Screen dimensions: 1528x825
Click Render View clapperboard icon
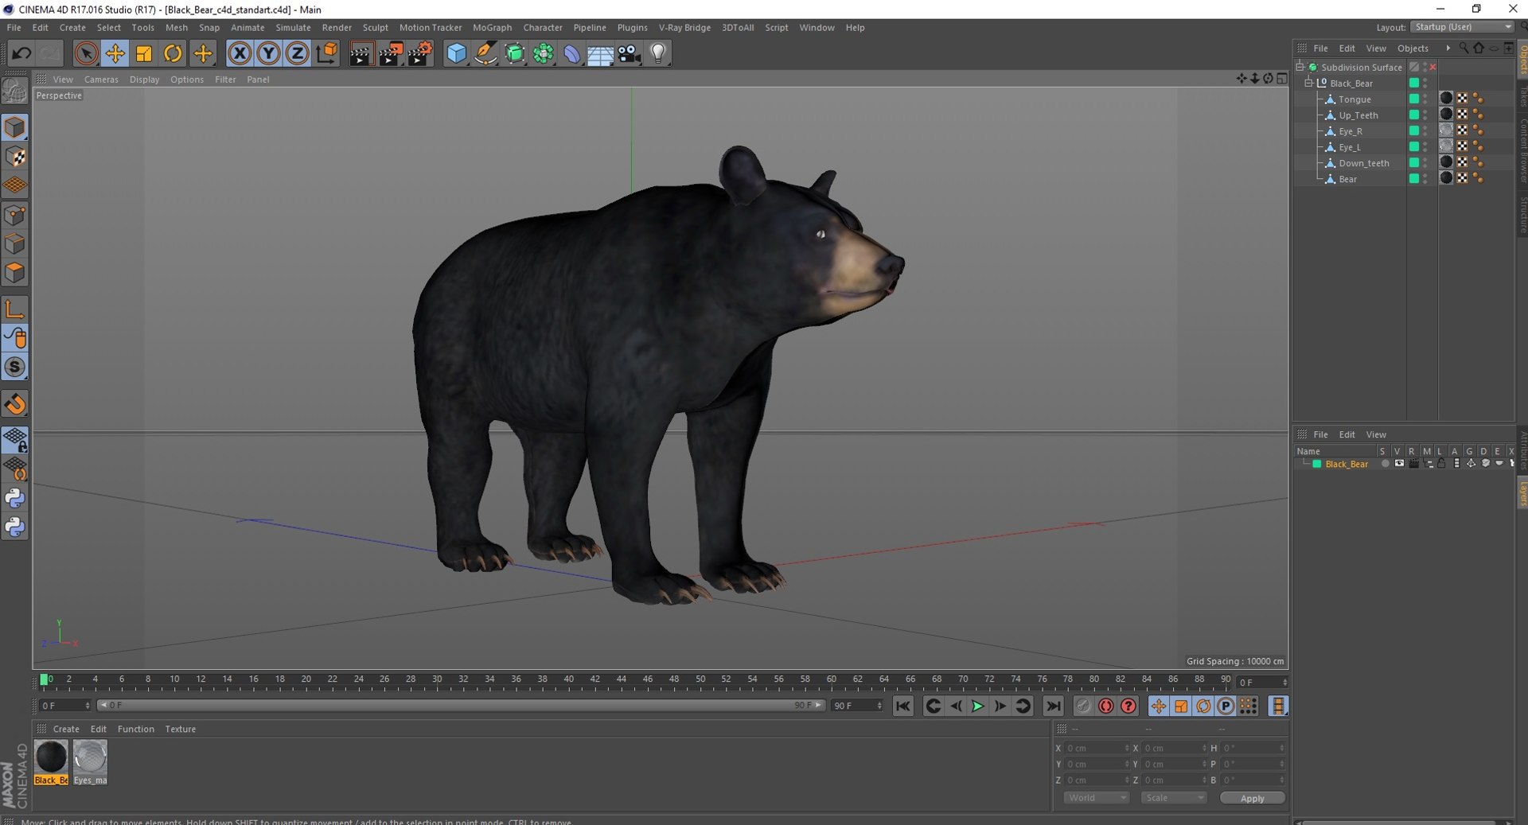point(361,53)
